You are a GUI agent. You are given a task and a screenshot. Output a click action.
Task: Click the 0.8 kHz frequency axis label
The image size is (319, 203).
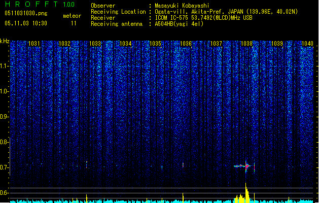tap(5, 142)
